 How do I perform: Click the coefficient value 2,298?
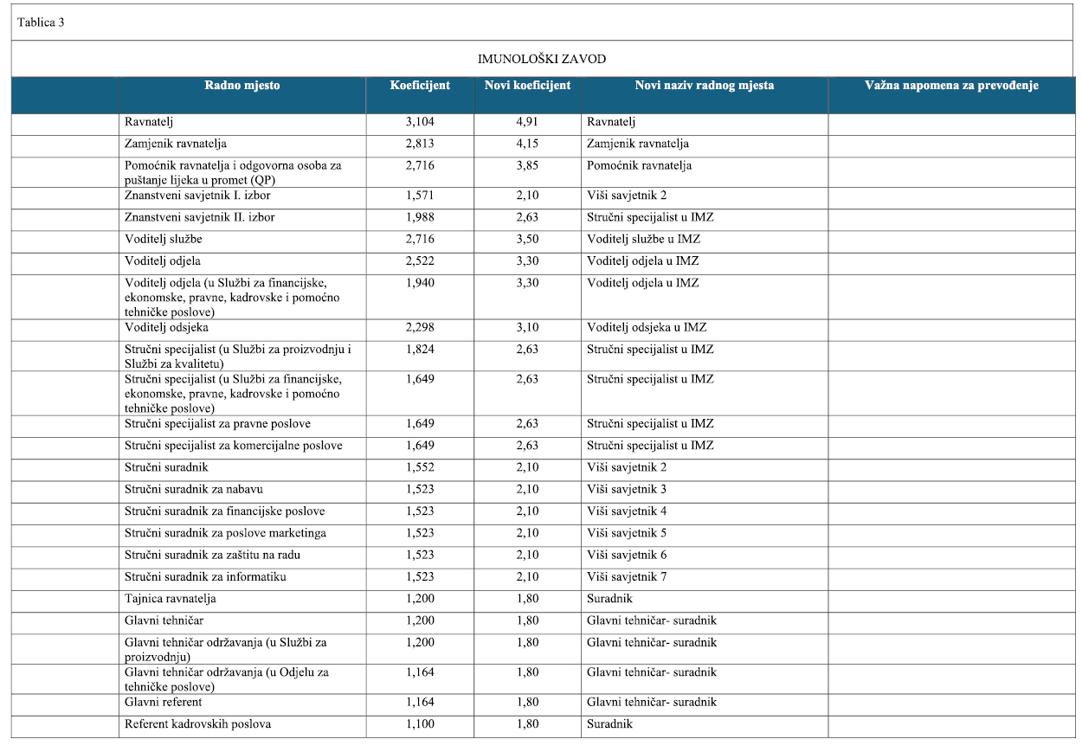point(420,328)
